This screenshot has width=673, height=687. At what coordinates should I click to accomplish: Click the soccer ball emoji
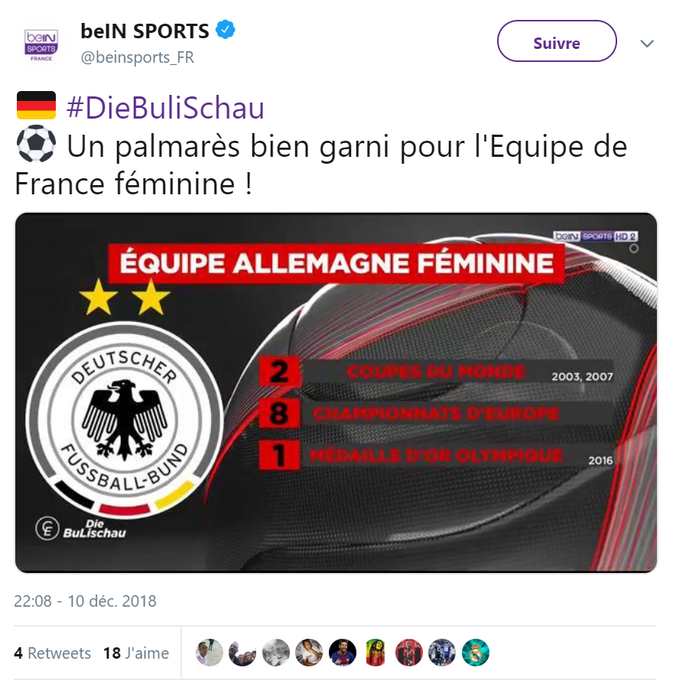[37, 144]
